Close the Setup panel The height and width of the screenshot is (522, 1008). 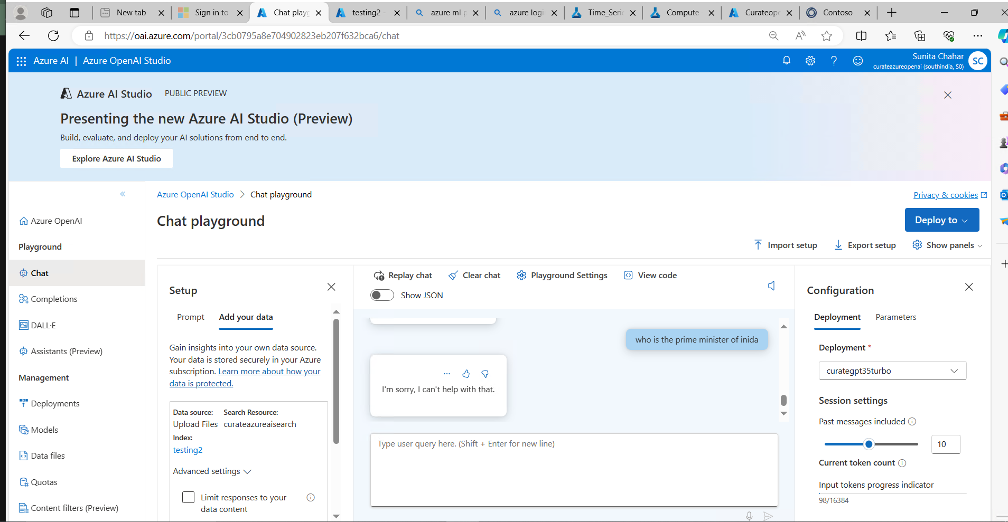click(331, 287)
